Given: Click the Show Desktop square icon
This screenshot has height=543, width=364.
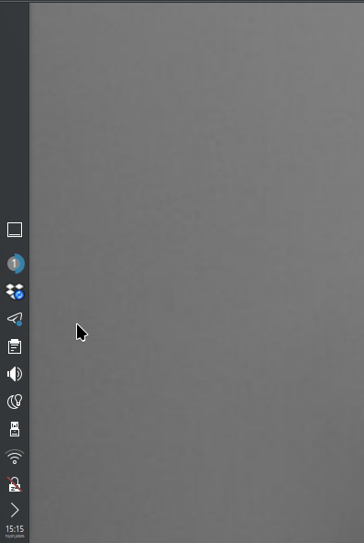Looking at the screenshot, I should coord(15,230).
